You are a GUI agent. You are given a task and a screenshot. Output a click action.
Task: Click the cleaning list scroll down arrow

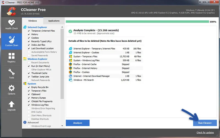point(62,126)
